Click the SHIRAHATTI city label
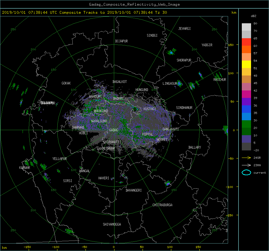 [x=112, y=142]
